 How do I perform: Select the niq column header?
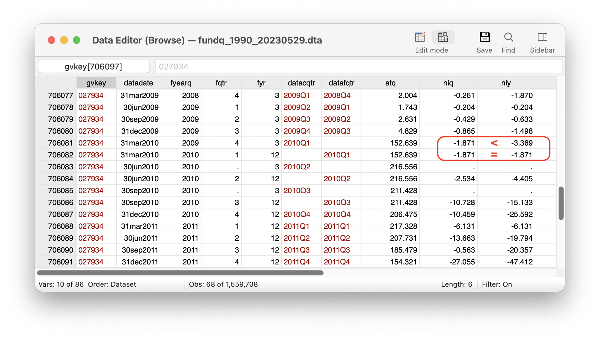click(x=448, y=83)
